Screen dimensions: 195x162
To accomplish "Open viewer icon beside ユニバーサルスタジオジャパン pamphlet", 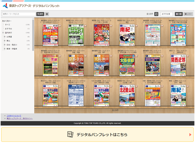I will pos(162,56).
